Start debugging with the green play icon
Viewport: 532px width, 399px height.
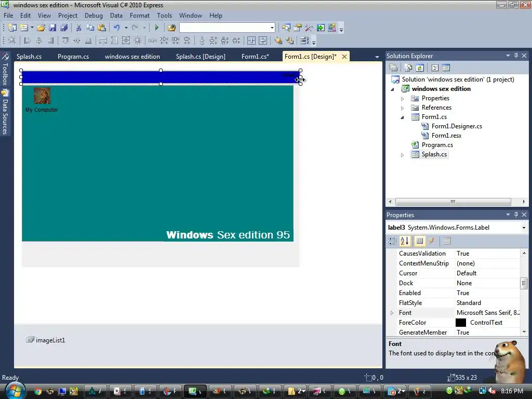pyautogui.click(x=157, y=28)
